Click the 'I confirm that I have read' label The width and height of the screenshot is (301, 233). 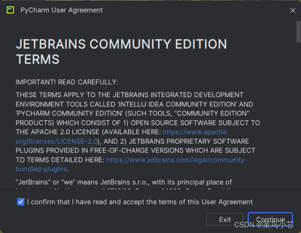140,202
